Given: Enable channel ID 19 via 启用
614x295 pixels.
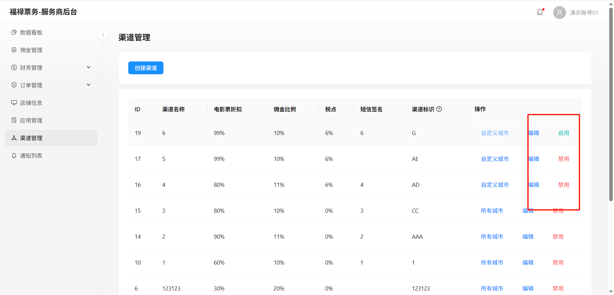Looking at the screenshot, I should click(x=563, y=133).
